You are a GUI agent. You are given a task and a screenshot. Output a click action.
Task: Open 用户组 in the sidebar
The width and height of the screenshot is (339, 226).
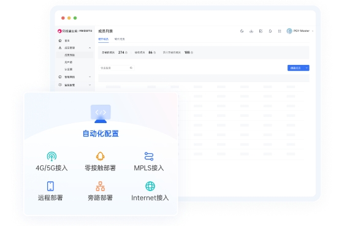tap(68, 62)
